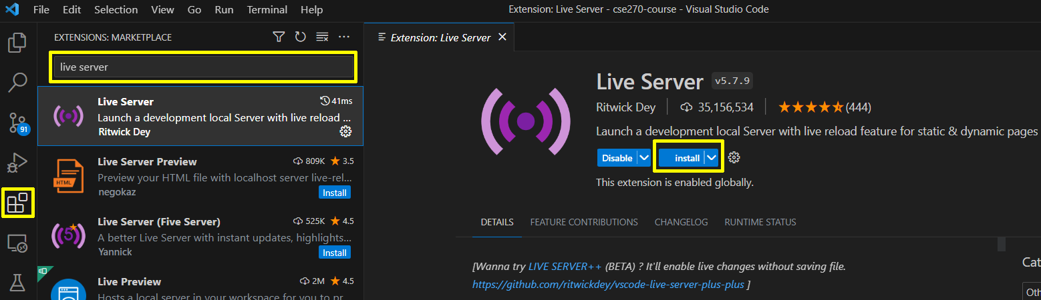Refresh the extensions marketplace list
This screenshot has height=300, width=1041.
click(300, 37)
